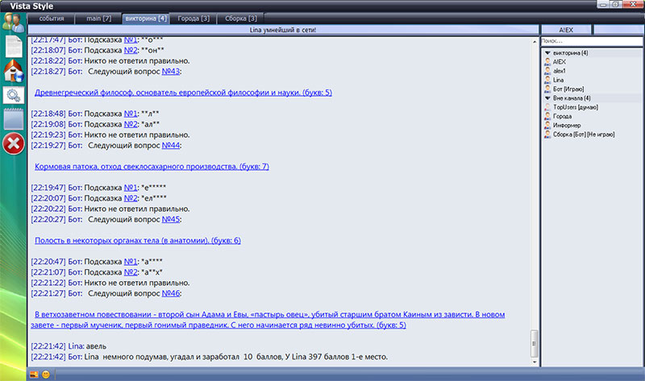Collapse the викторина (4) user group
645x381 pixels.
pos(546,53)
